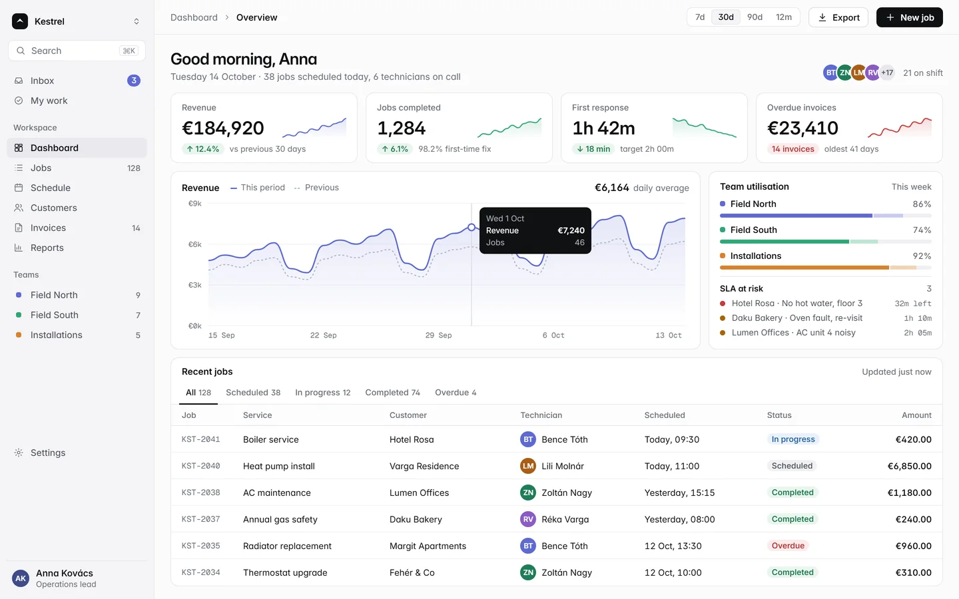Click the Amount column header

[916, 415]
